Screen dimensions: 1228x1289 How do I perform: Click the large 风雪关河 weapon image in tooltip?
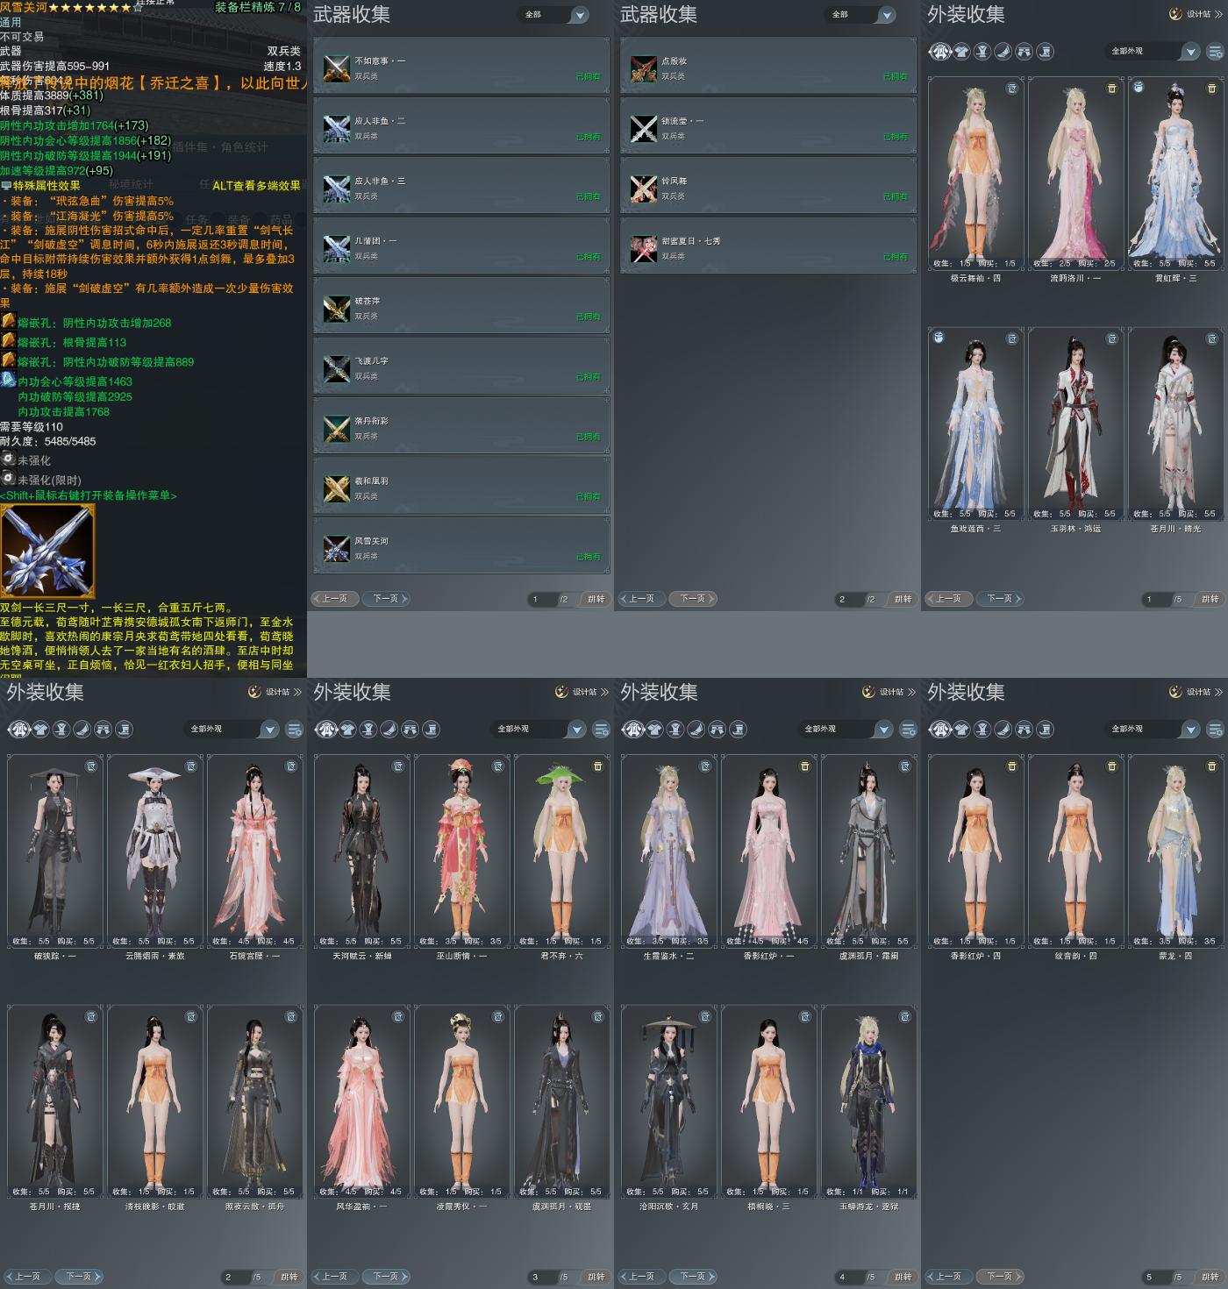pyautogui.click(x=47, y=552)
